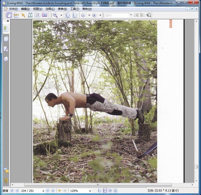Open the 工具(T) menu

pos(75,9)
